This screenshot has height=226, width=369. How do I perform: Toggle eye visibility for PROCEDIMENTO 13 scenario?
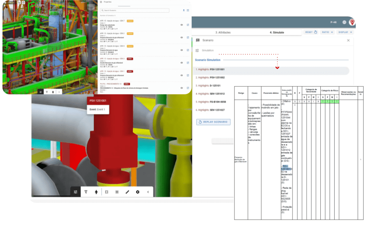point(182,88)
